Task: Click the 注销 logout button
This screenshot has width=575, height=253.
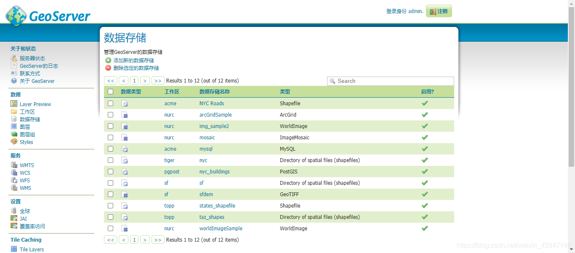Action: pos(439,11)
